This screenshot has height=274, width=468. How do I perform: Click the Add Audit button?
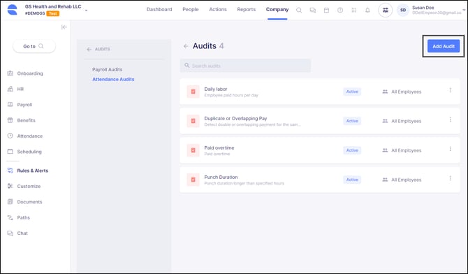tap(444, 46)
